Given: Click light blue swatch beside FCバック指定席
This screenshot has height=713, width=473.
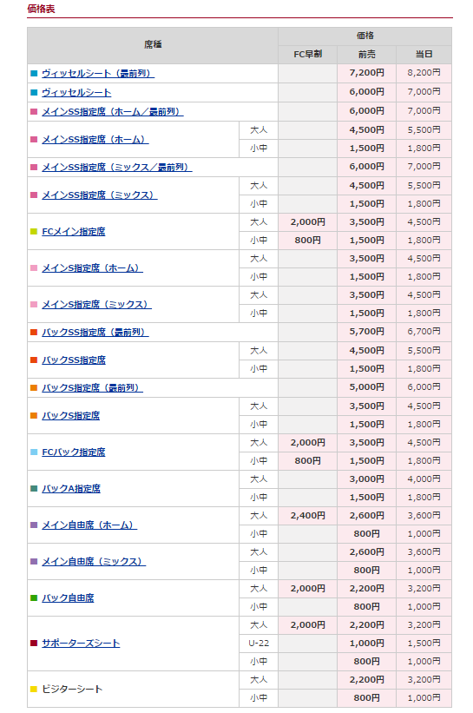Looking at the screenshot, I should click(x=34, y=452).
